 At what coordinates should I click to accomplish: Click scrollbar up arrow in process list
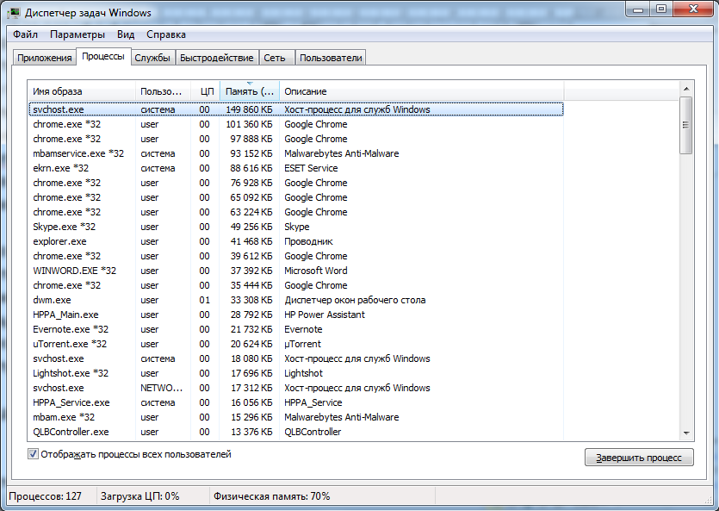pyautogui.click(x=685, y=89)
